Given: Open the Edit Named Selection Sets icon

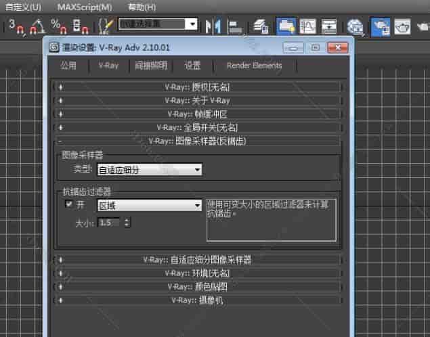Looking at the screenshot, I should tap(106, 26).
